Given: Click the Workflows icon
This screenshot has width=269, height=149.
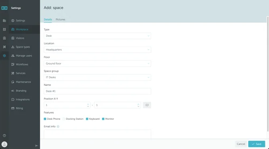Looking at the screenshot, I should click(13, 64).
